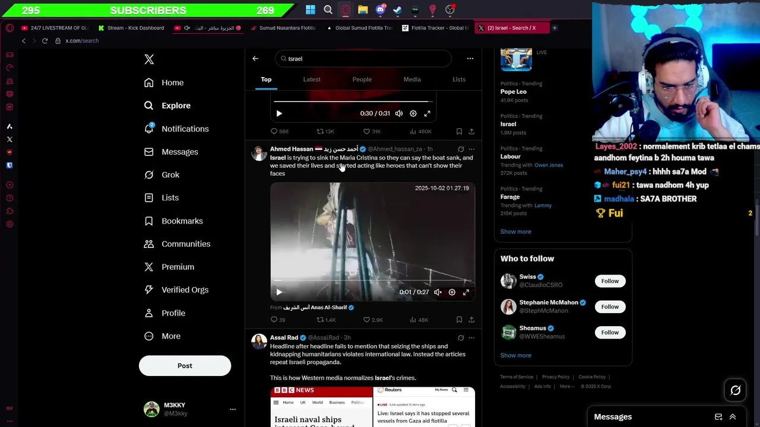Open Windows taskbar search icon
This screenshot has width=760, height=427.
click(x=328, y=9)
